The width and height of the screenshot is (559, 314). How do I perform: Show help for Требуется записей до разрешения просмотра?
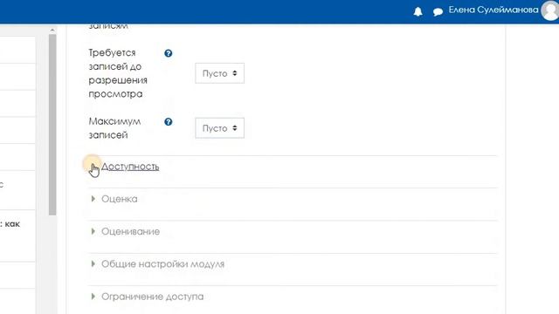pyautogui.click(x=169, y=53)
